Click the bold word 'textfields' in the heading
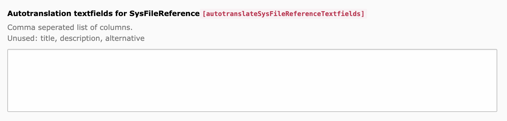 point(93,14)
